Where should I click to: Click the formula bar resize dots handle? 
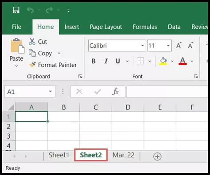click(63, 92)
